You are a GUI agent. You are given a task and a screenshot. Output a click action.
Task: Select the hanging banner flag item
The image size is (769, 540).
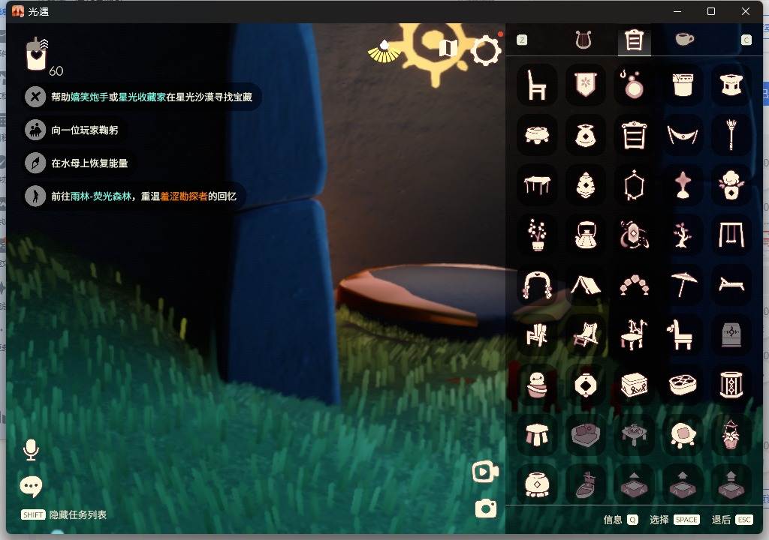(586, 85)
